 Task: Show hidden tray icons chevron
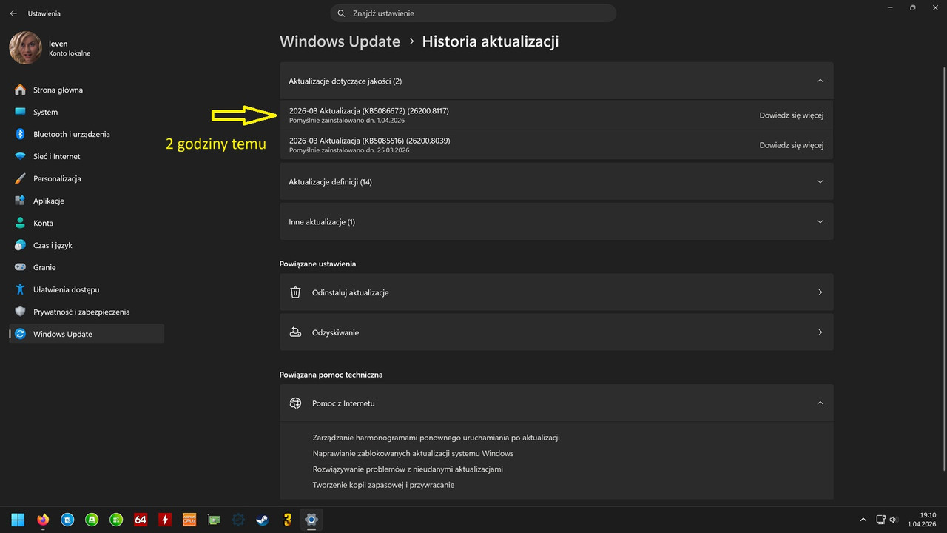pos(863,520)
